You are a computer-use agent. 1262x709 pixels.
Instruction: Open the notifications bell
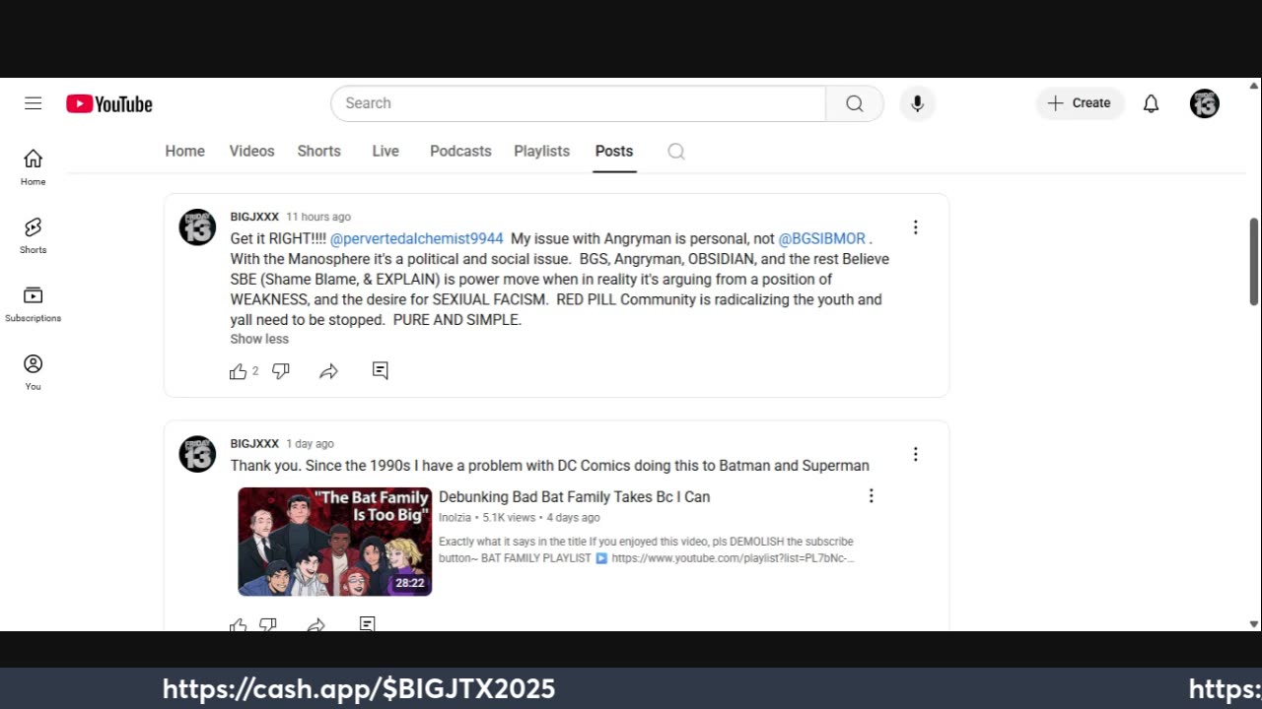pyautogui.click(x=1151, y=103)
